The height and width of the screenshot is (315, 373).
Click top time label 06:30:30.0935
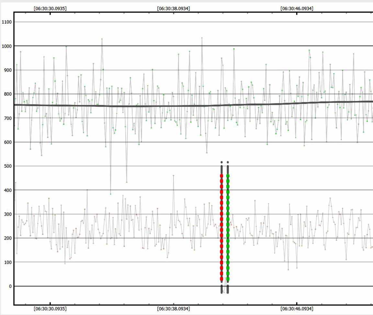(x=50, y=8)
